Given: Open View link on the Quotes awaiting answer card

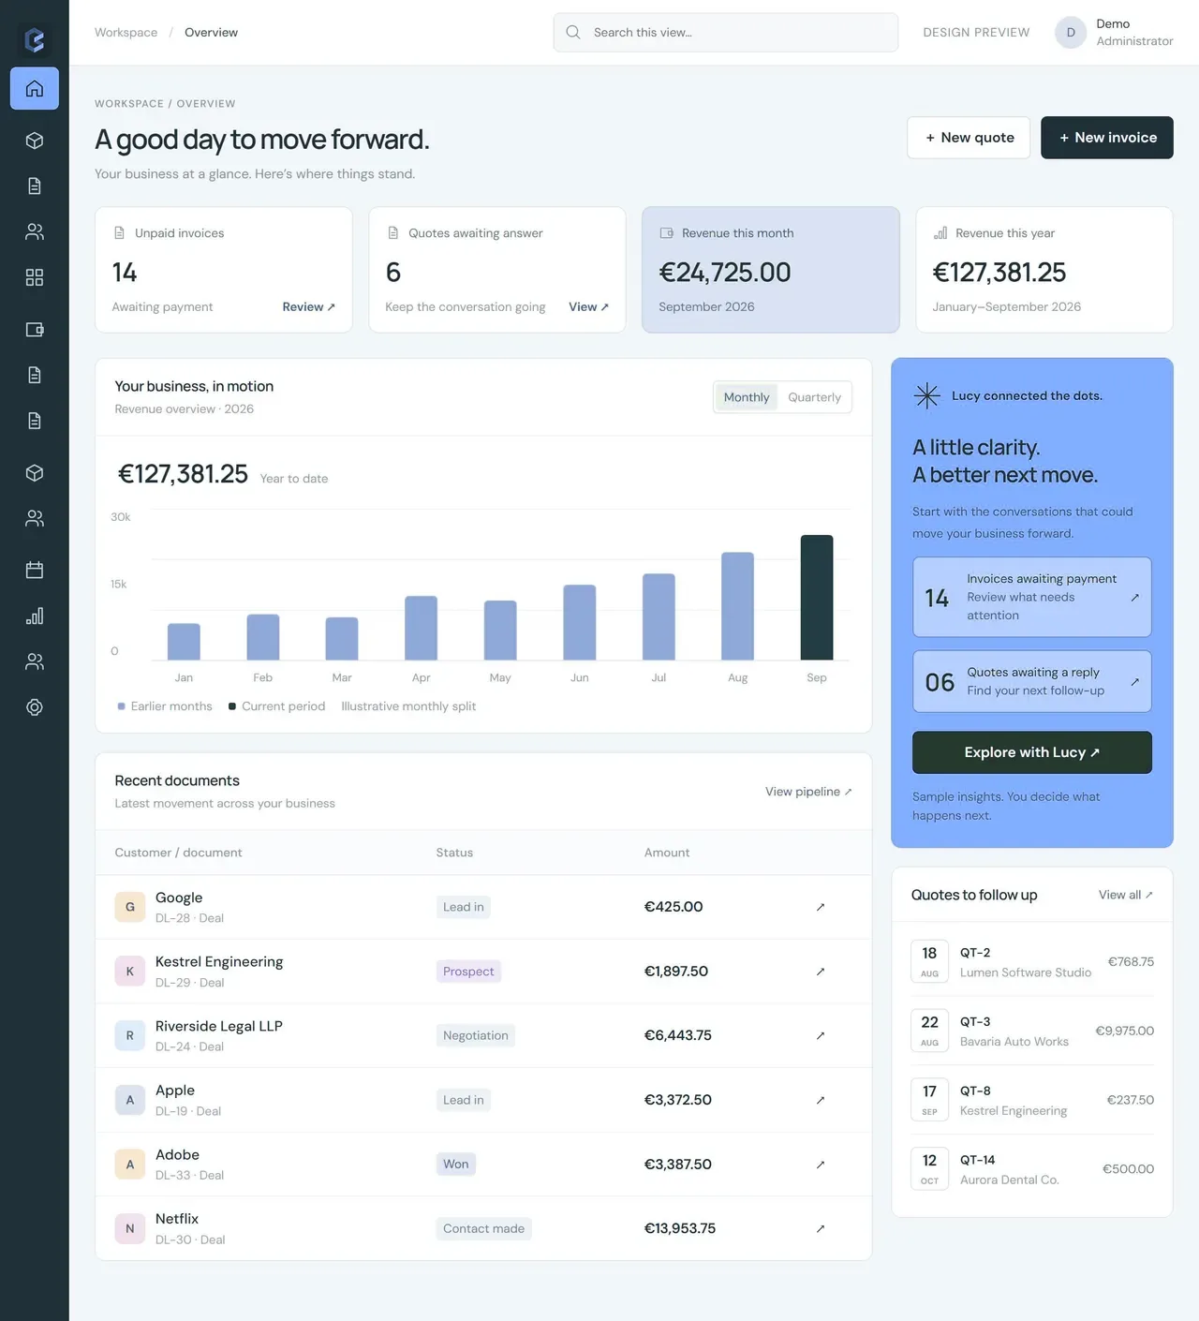Looking at the screenshot, I should (x=589, y=307).
